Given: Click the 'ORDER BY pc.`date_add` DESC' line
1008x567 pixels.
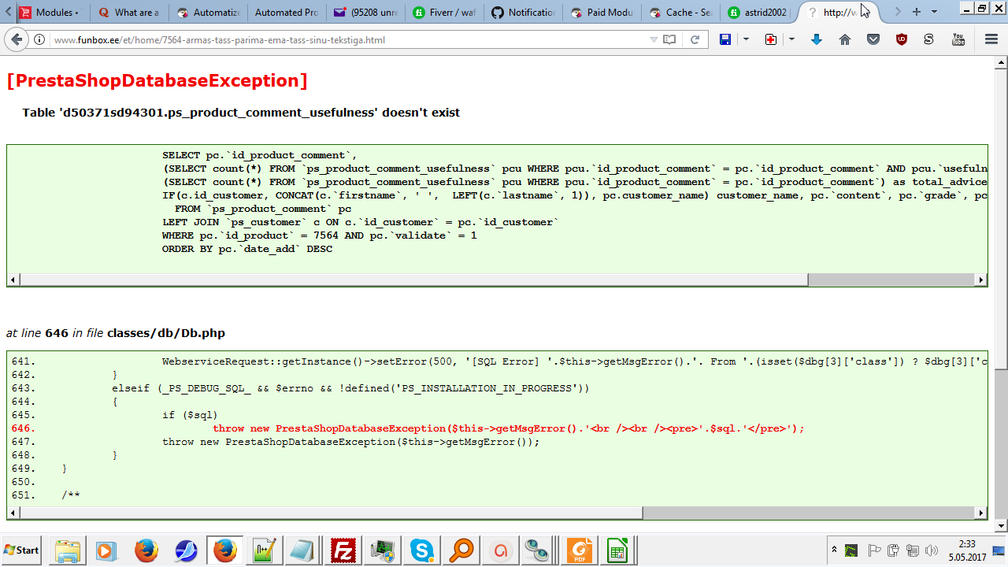Looking at the screenshot, I should point(247,249).
